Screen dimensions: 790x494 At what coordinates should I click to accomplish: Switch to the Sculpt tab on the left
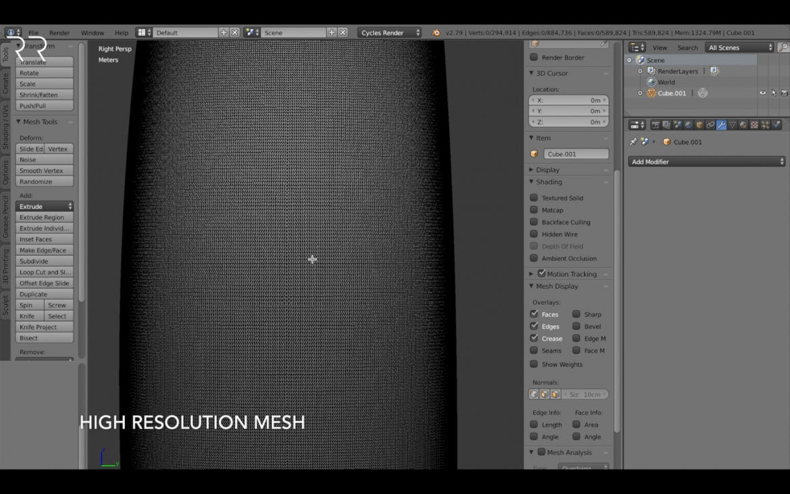click(6, 305)
